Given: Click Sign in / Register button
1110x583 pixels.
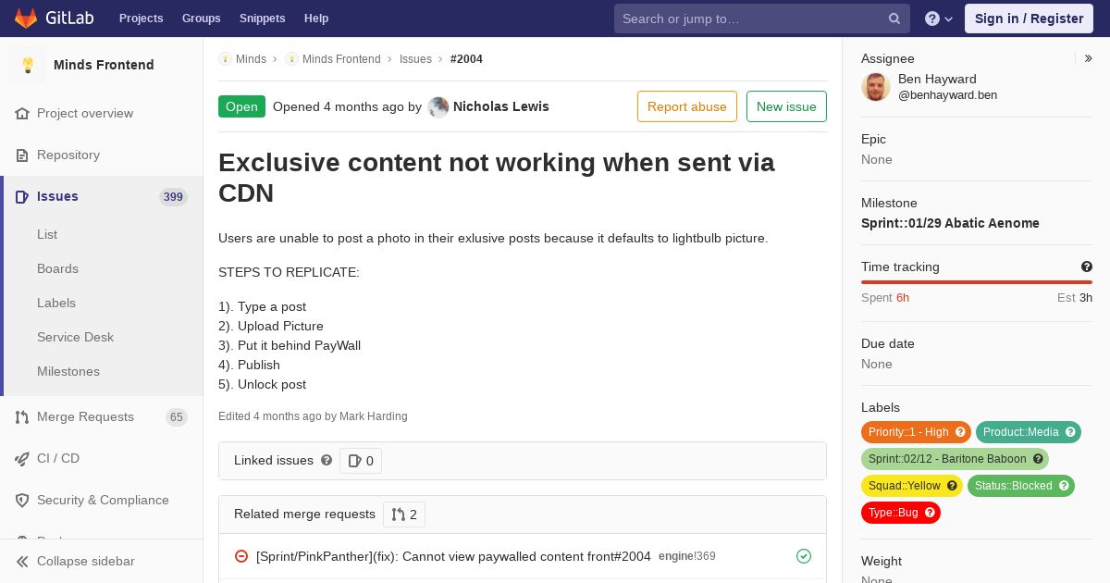Looking at the screenshot, I should (x=1029, y=19).
